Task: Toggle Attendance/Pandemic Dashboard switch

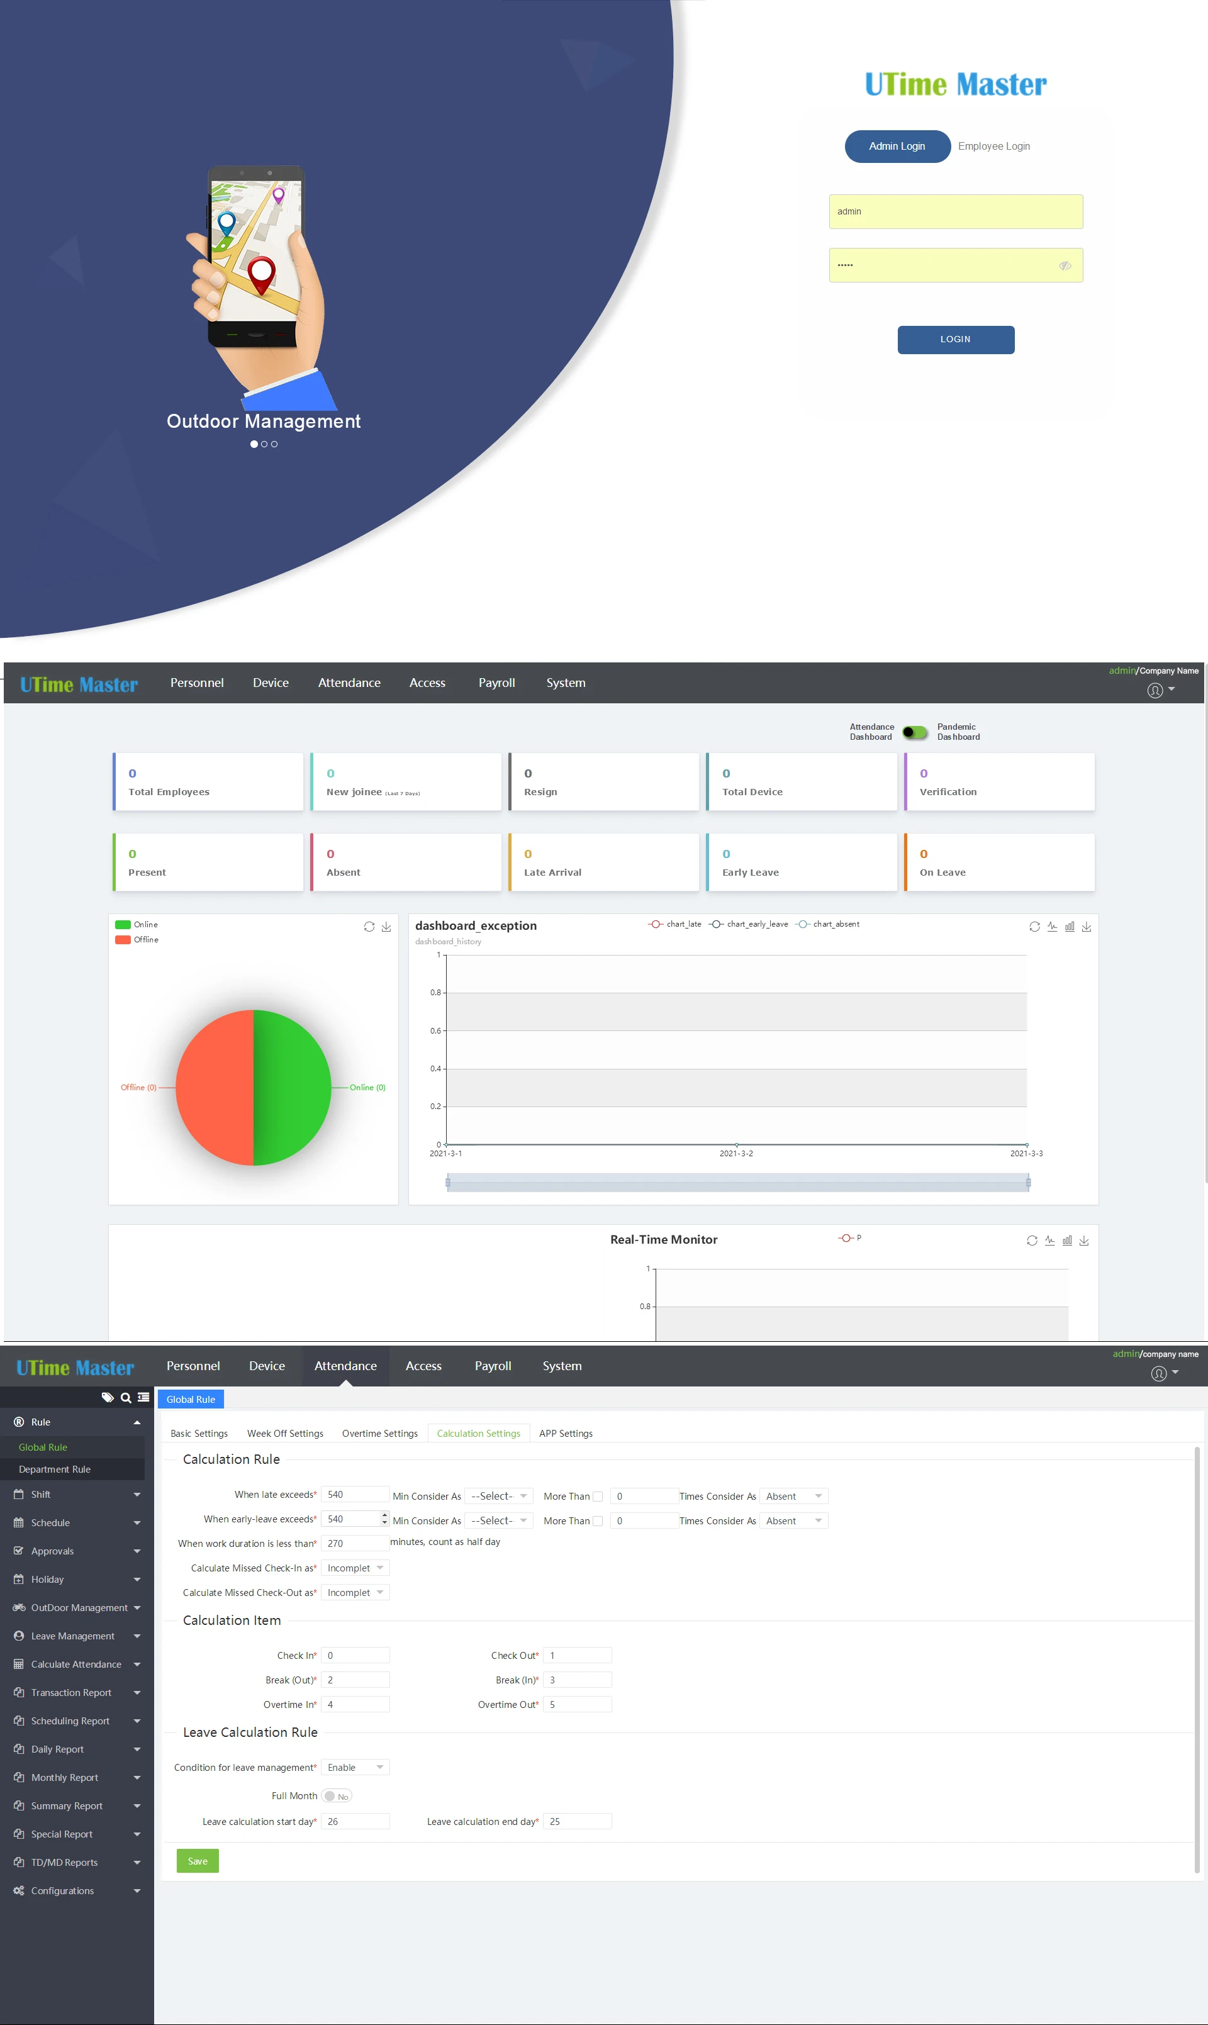Action: click(915, 732)
